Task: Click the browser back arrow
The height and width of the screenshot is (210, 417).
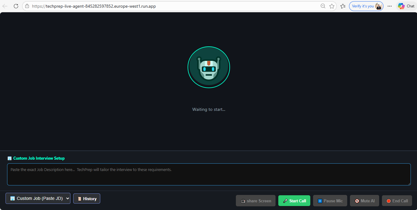Action: pos(5,6)
